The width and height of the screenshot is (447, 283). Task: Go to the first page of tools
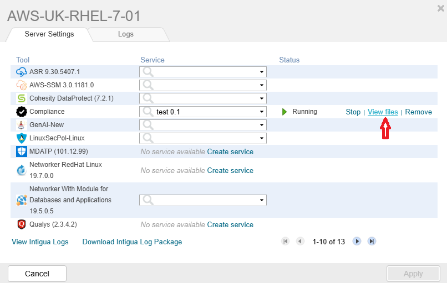click(285, 241)
